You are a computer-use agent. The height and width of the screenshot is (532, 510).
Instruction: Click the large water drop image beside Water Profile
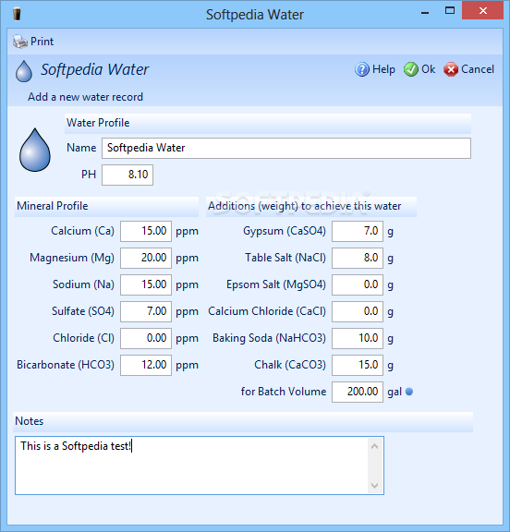[35, 150]
